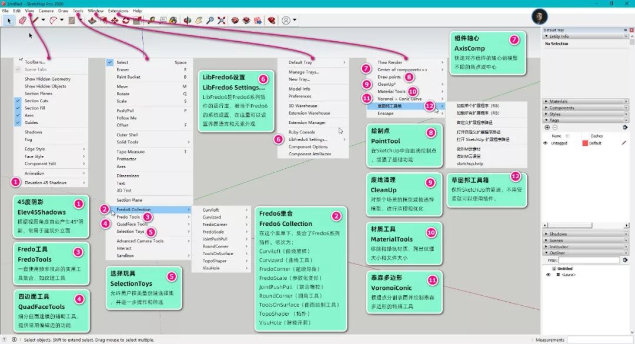Activate the Paint Bucket tool
The width and height of the screenshot is (635, 344).
(173, 20)
